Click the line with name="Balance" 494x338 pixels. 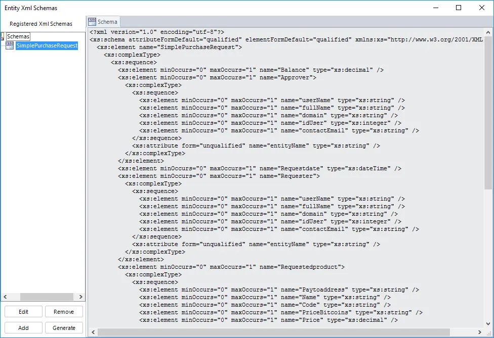pyautogui.click(x=251, y=70)
